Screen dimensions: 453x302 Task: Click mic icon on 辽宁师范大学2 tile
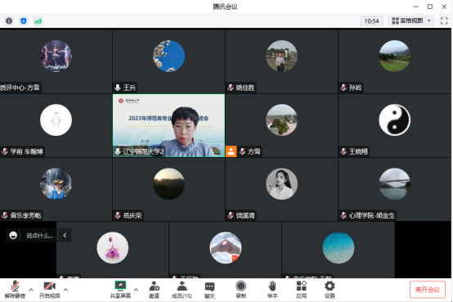[x=118, y=151]
